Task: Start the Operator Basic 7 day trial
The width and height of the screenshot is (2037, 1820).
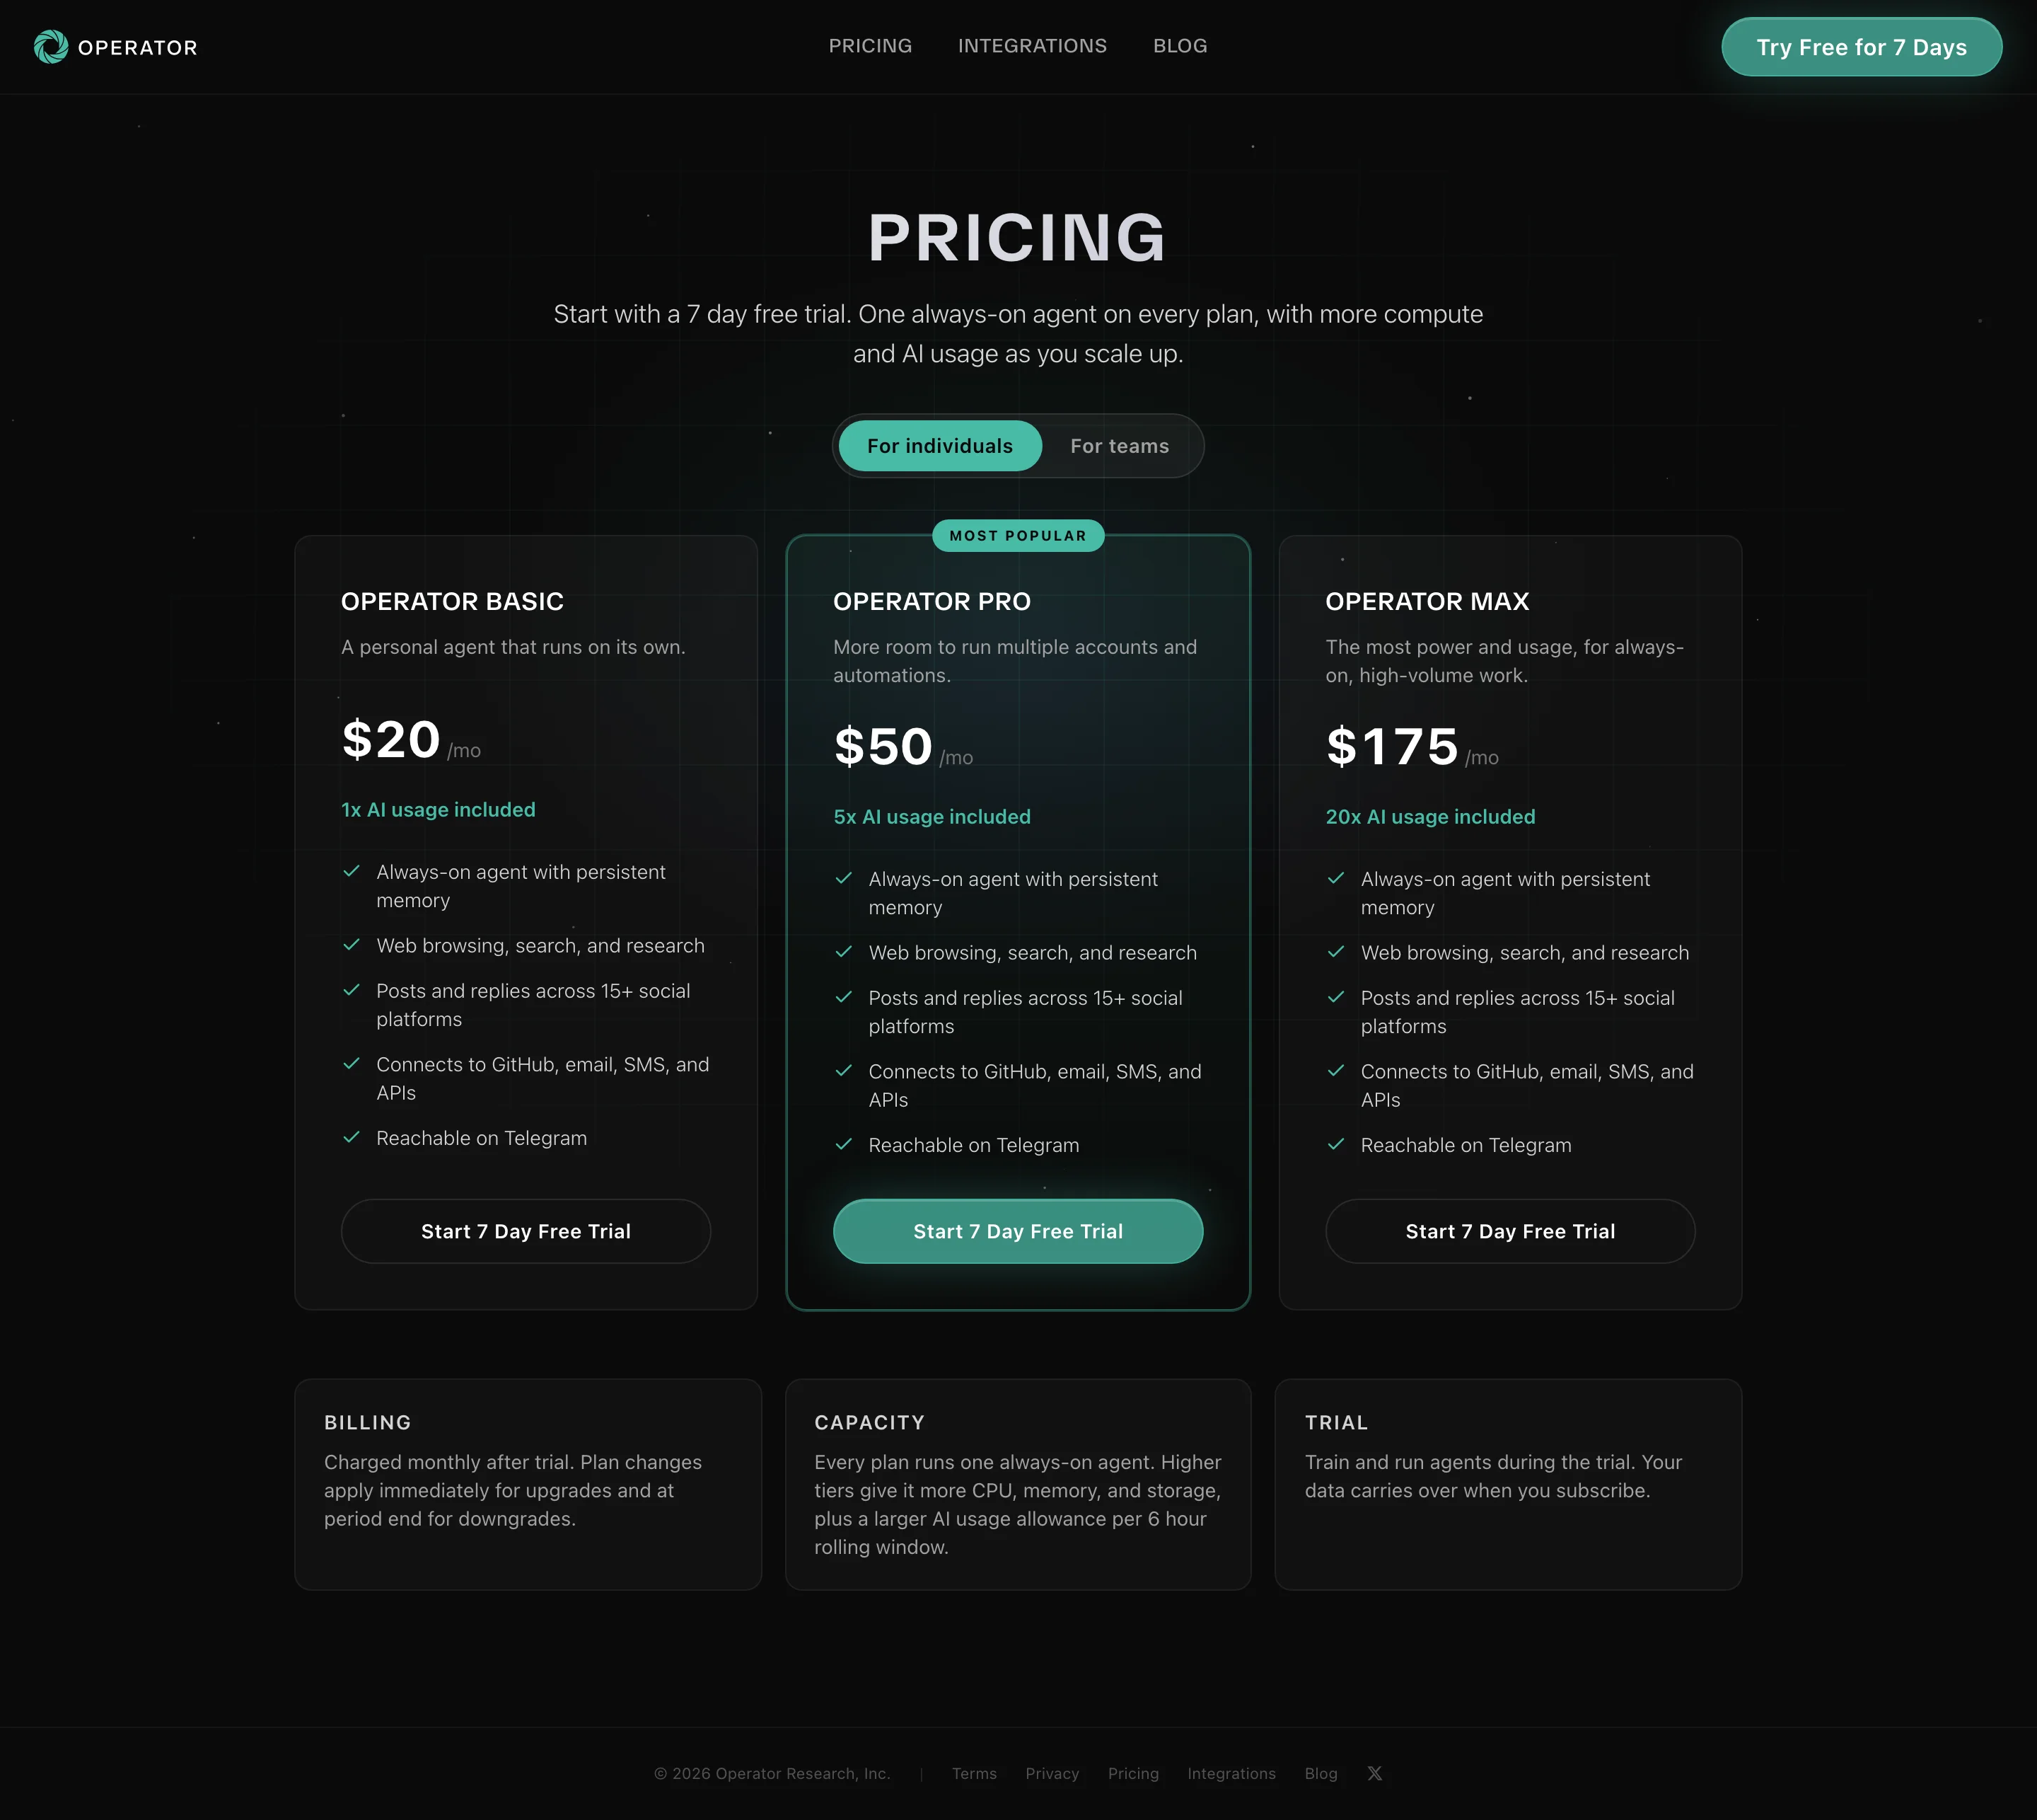Action: [x=526, y=1231]
